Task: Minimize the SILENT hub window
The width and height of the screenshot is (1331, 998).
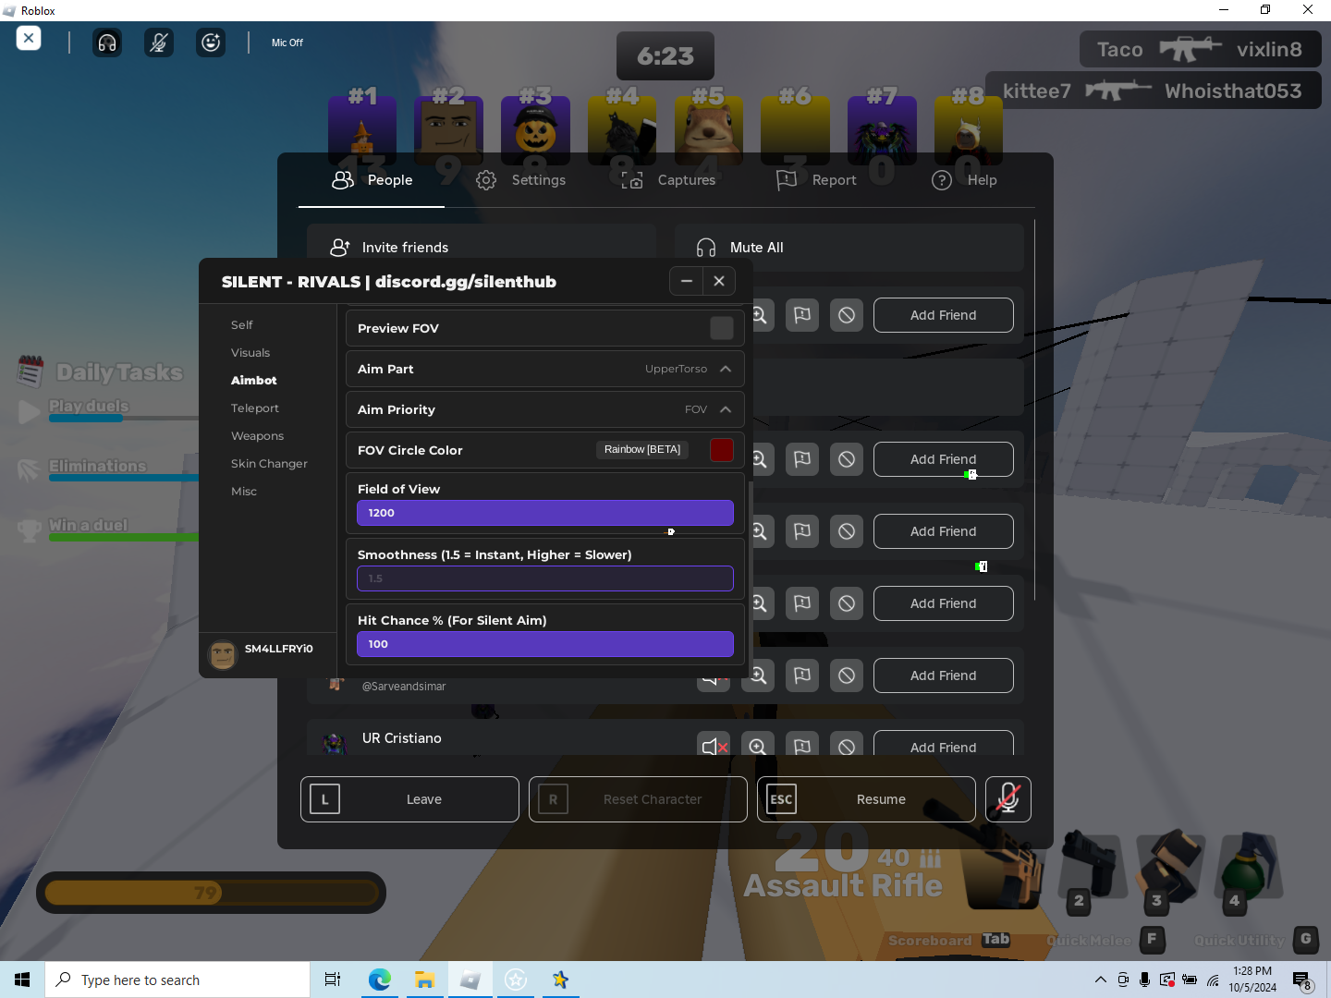Action: click(686, 281)
